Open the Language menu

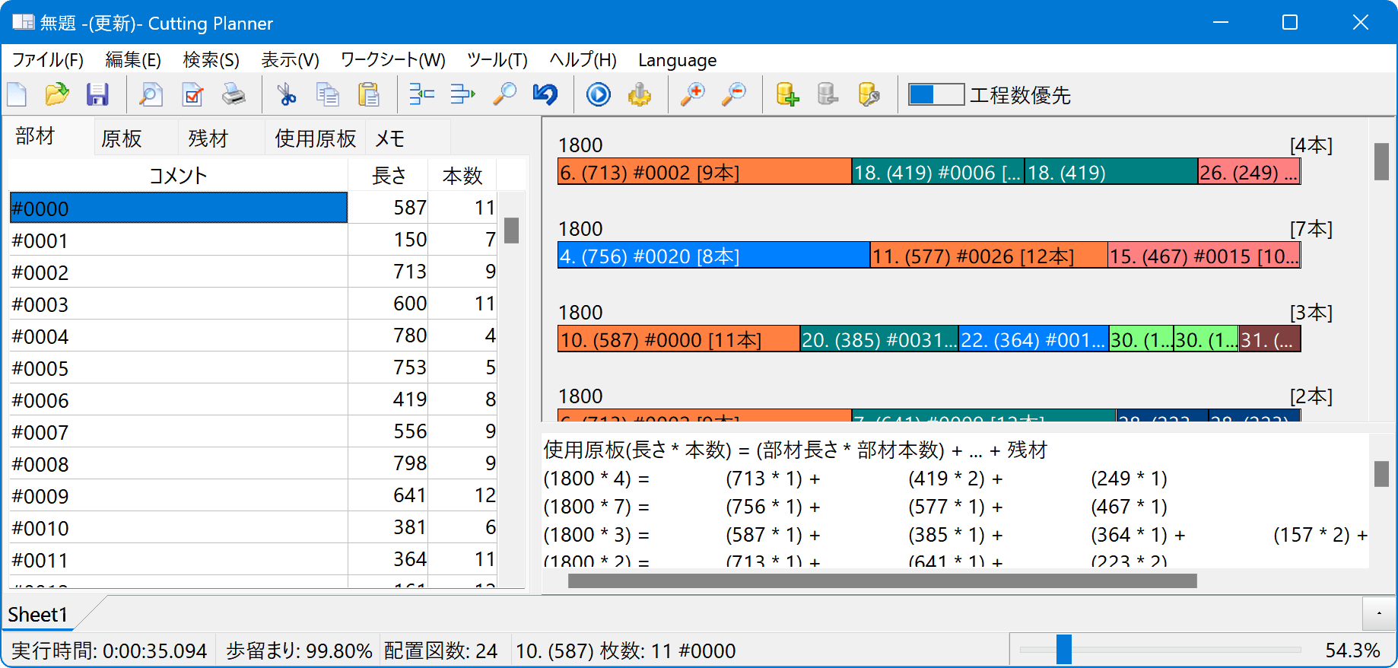[x=677, y=60]
